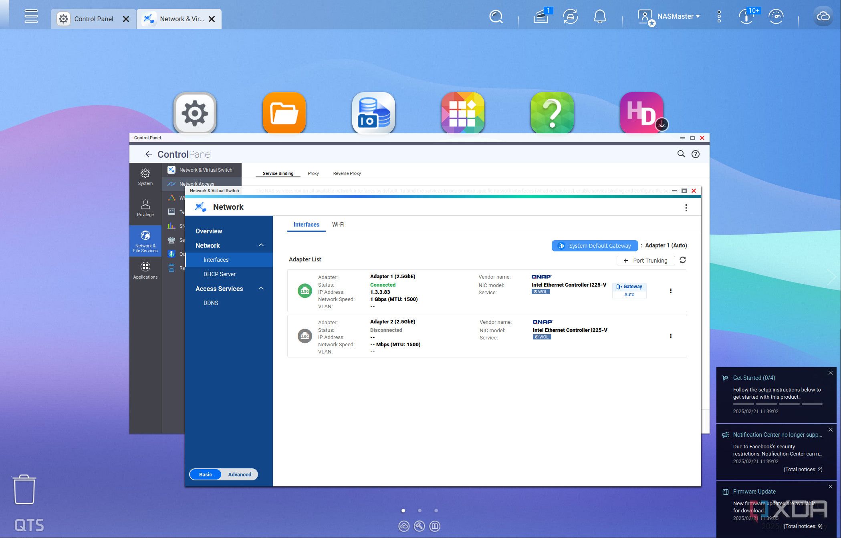Open Network Access in Control Panel list

(202, 183)
